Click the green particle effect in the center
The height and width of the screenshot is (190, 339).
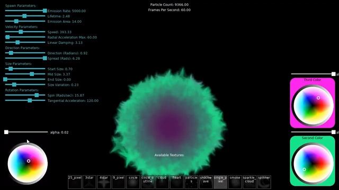click(169, 123)
